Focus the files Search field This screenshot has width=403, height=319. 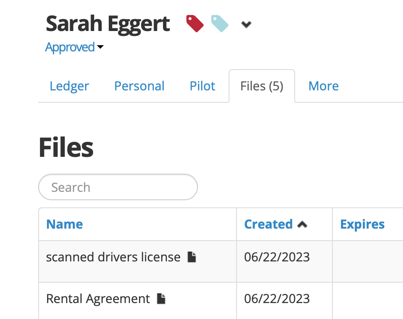[118, 187]
